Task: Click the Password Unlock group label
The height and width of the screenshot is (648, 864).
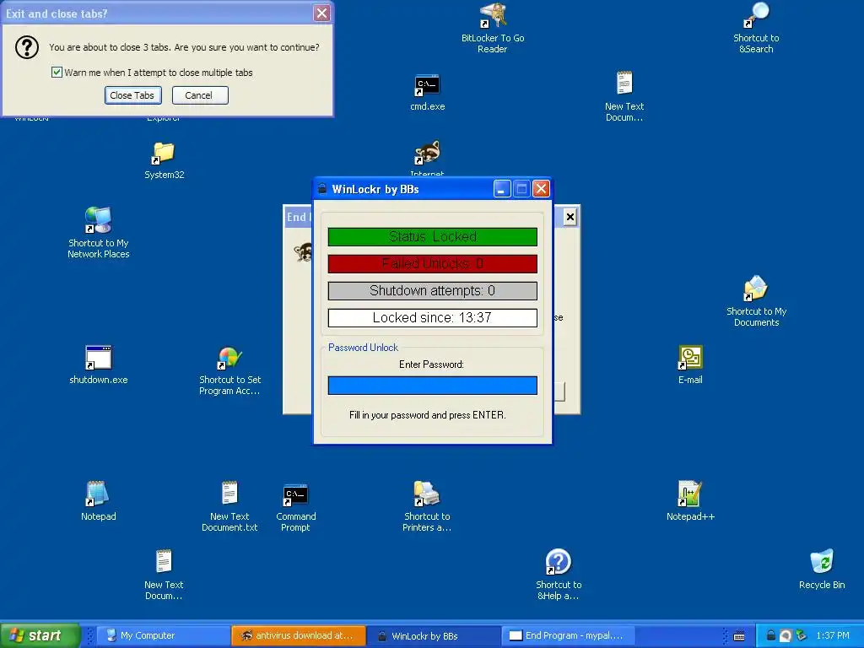Action: (363, 348)
